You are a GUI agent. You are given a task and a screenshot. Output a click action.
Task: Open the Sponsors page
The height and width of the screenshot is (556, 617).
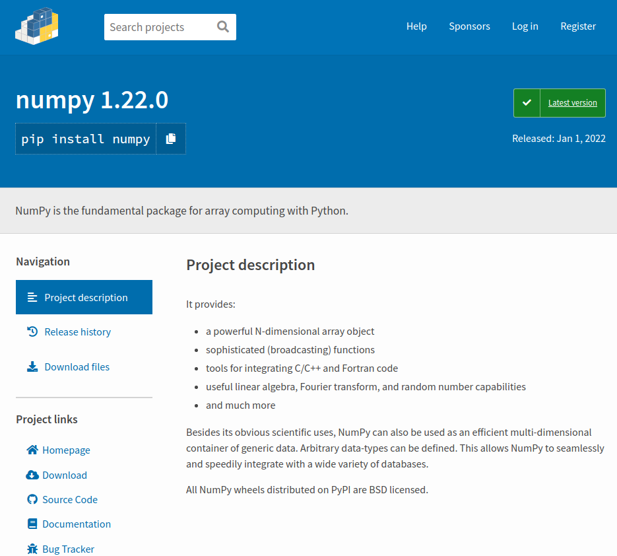(469, 26)
